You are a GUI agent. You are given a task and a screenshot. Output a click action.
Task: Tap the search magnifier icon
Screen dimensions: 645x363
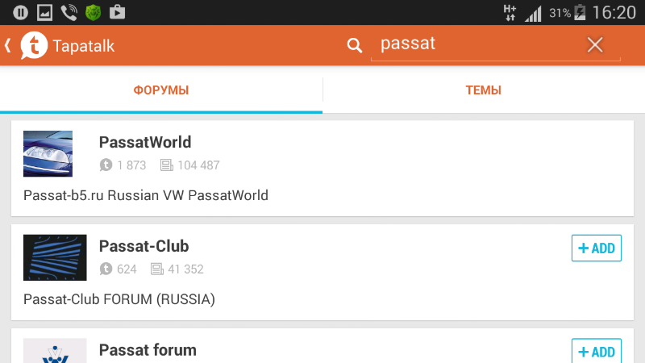pyautogui.click(x=355, y=45)
